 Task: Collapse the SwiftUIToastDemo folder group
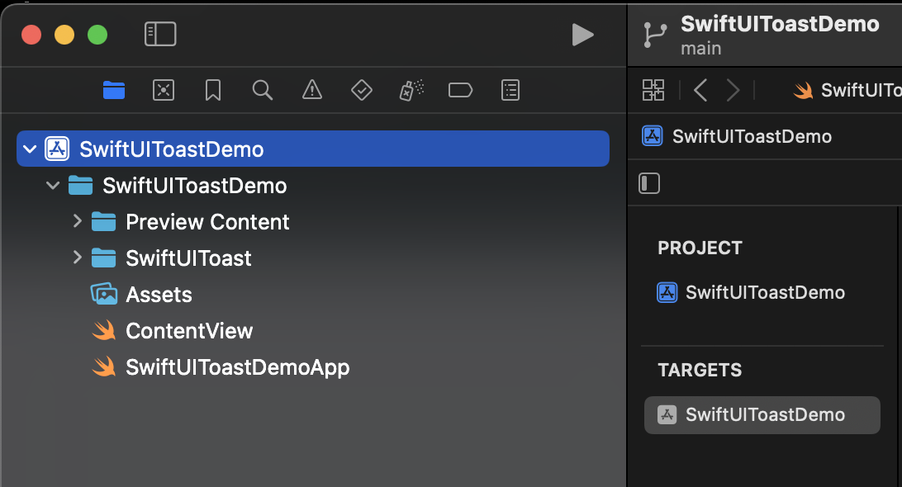[x=54, y=186]
